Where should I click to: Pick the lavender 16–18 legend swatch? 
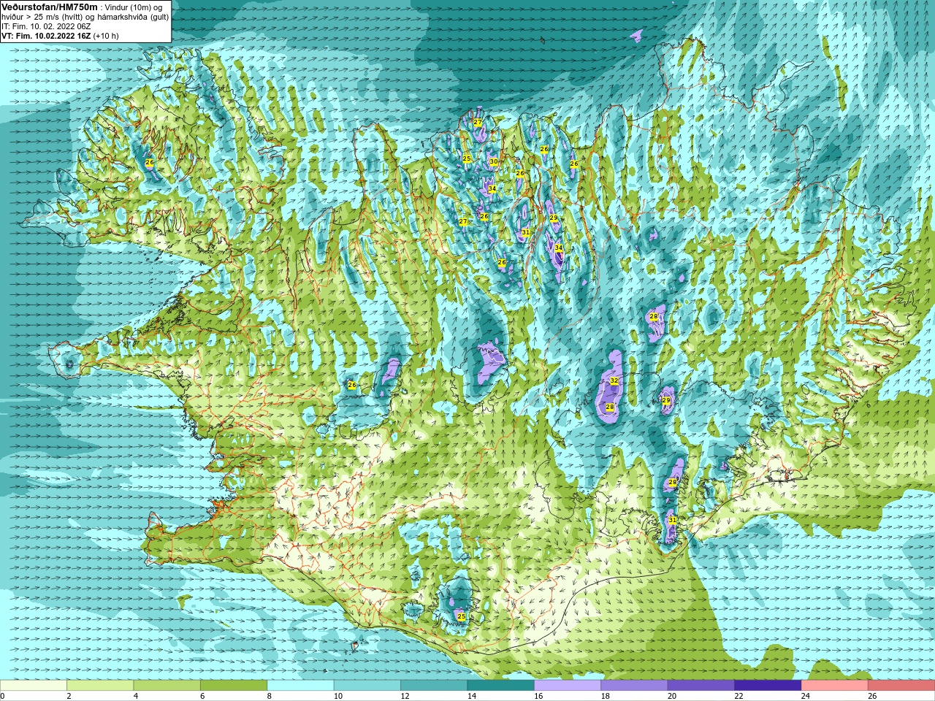tap(568, 686)
